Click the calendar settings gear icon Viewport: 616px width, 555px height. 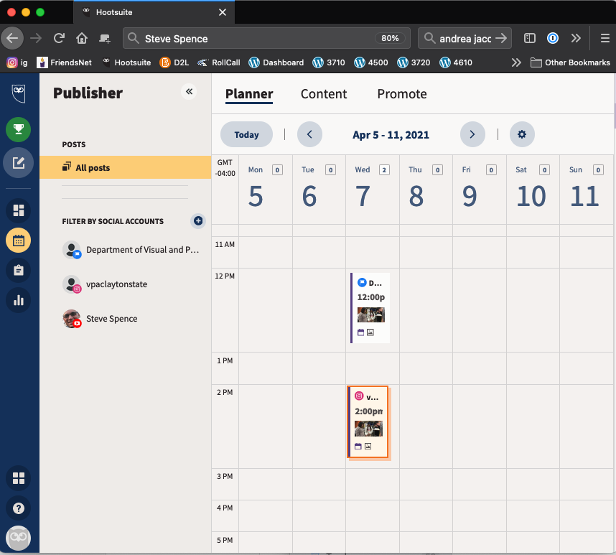tap(522, 134)
